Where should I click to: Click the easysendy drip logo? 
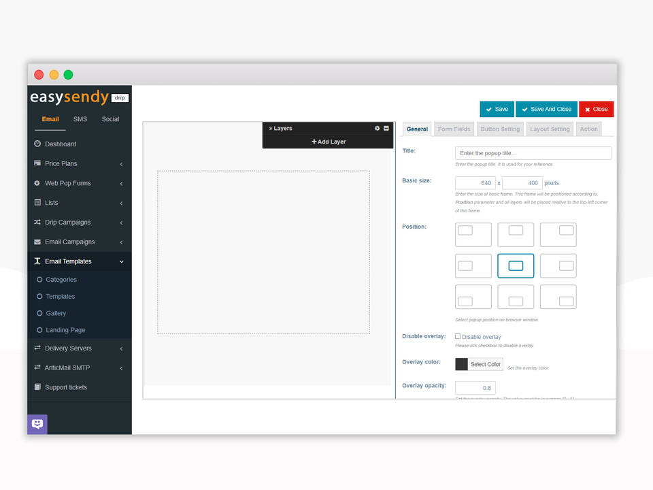[x=79, y=97]
